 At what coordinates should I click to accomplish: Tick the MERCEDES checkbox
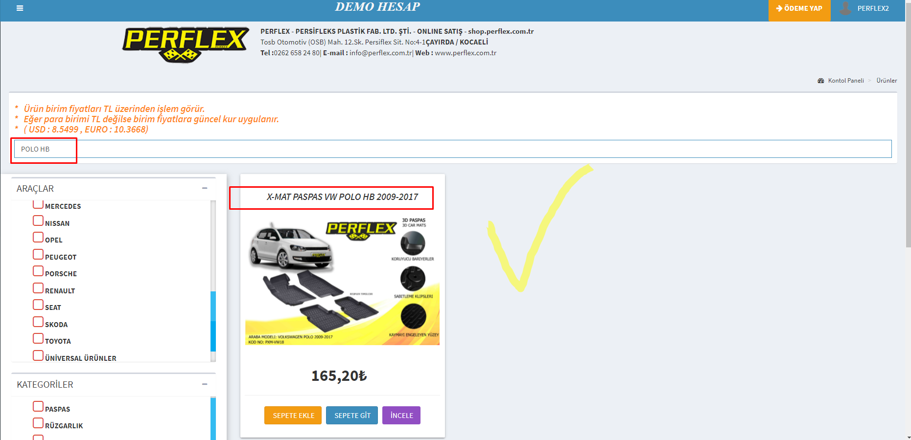pos(38,204)
